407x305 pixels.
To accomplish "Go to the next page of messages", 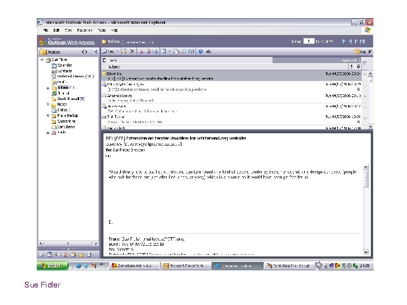I will point(356,41).
